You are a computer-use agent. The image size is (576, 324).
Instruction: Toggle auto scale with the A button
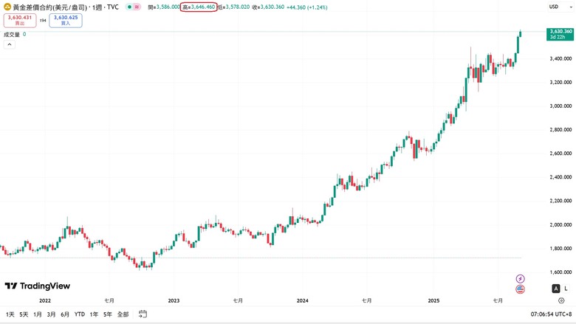pyautogui.click(x=555, y=288)
